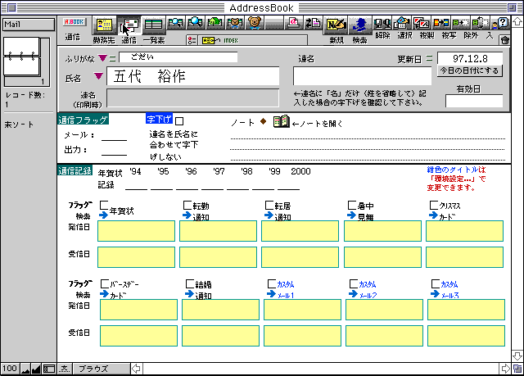Screen dimensions: 524x376
Task: Check the カスタムメール3 flag checkbox
Action: coord(436,283)
